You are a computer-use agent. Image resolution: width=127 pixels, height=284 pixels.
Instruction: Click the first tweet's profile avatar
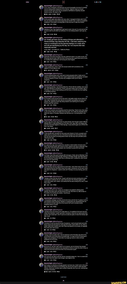click(x=42, y=7)
